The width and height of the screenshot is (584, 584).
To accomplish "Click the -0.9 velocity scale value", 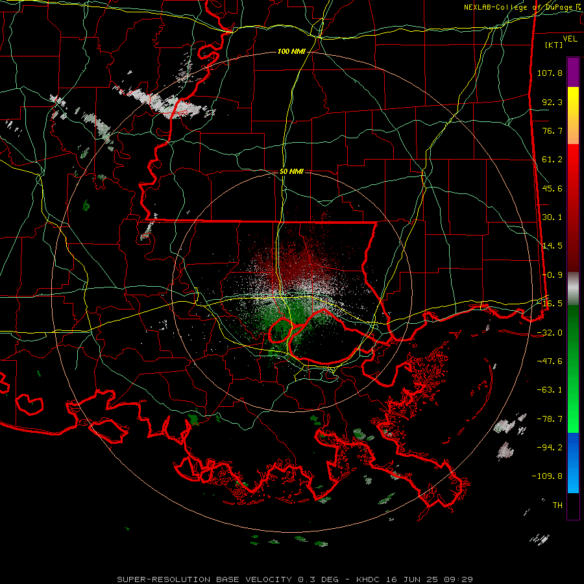I will 552,275.
